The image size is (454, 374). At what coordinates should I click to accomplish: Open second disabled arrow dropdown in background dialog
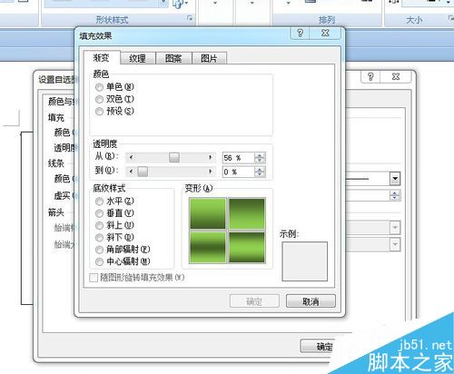click(x=395, y=244)
